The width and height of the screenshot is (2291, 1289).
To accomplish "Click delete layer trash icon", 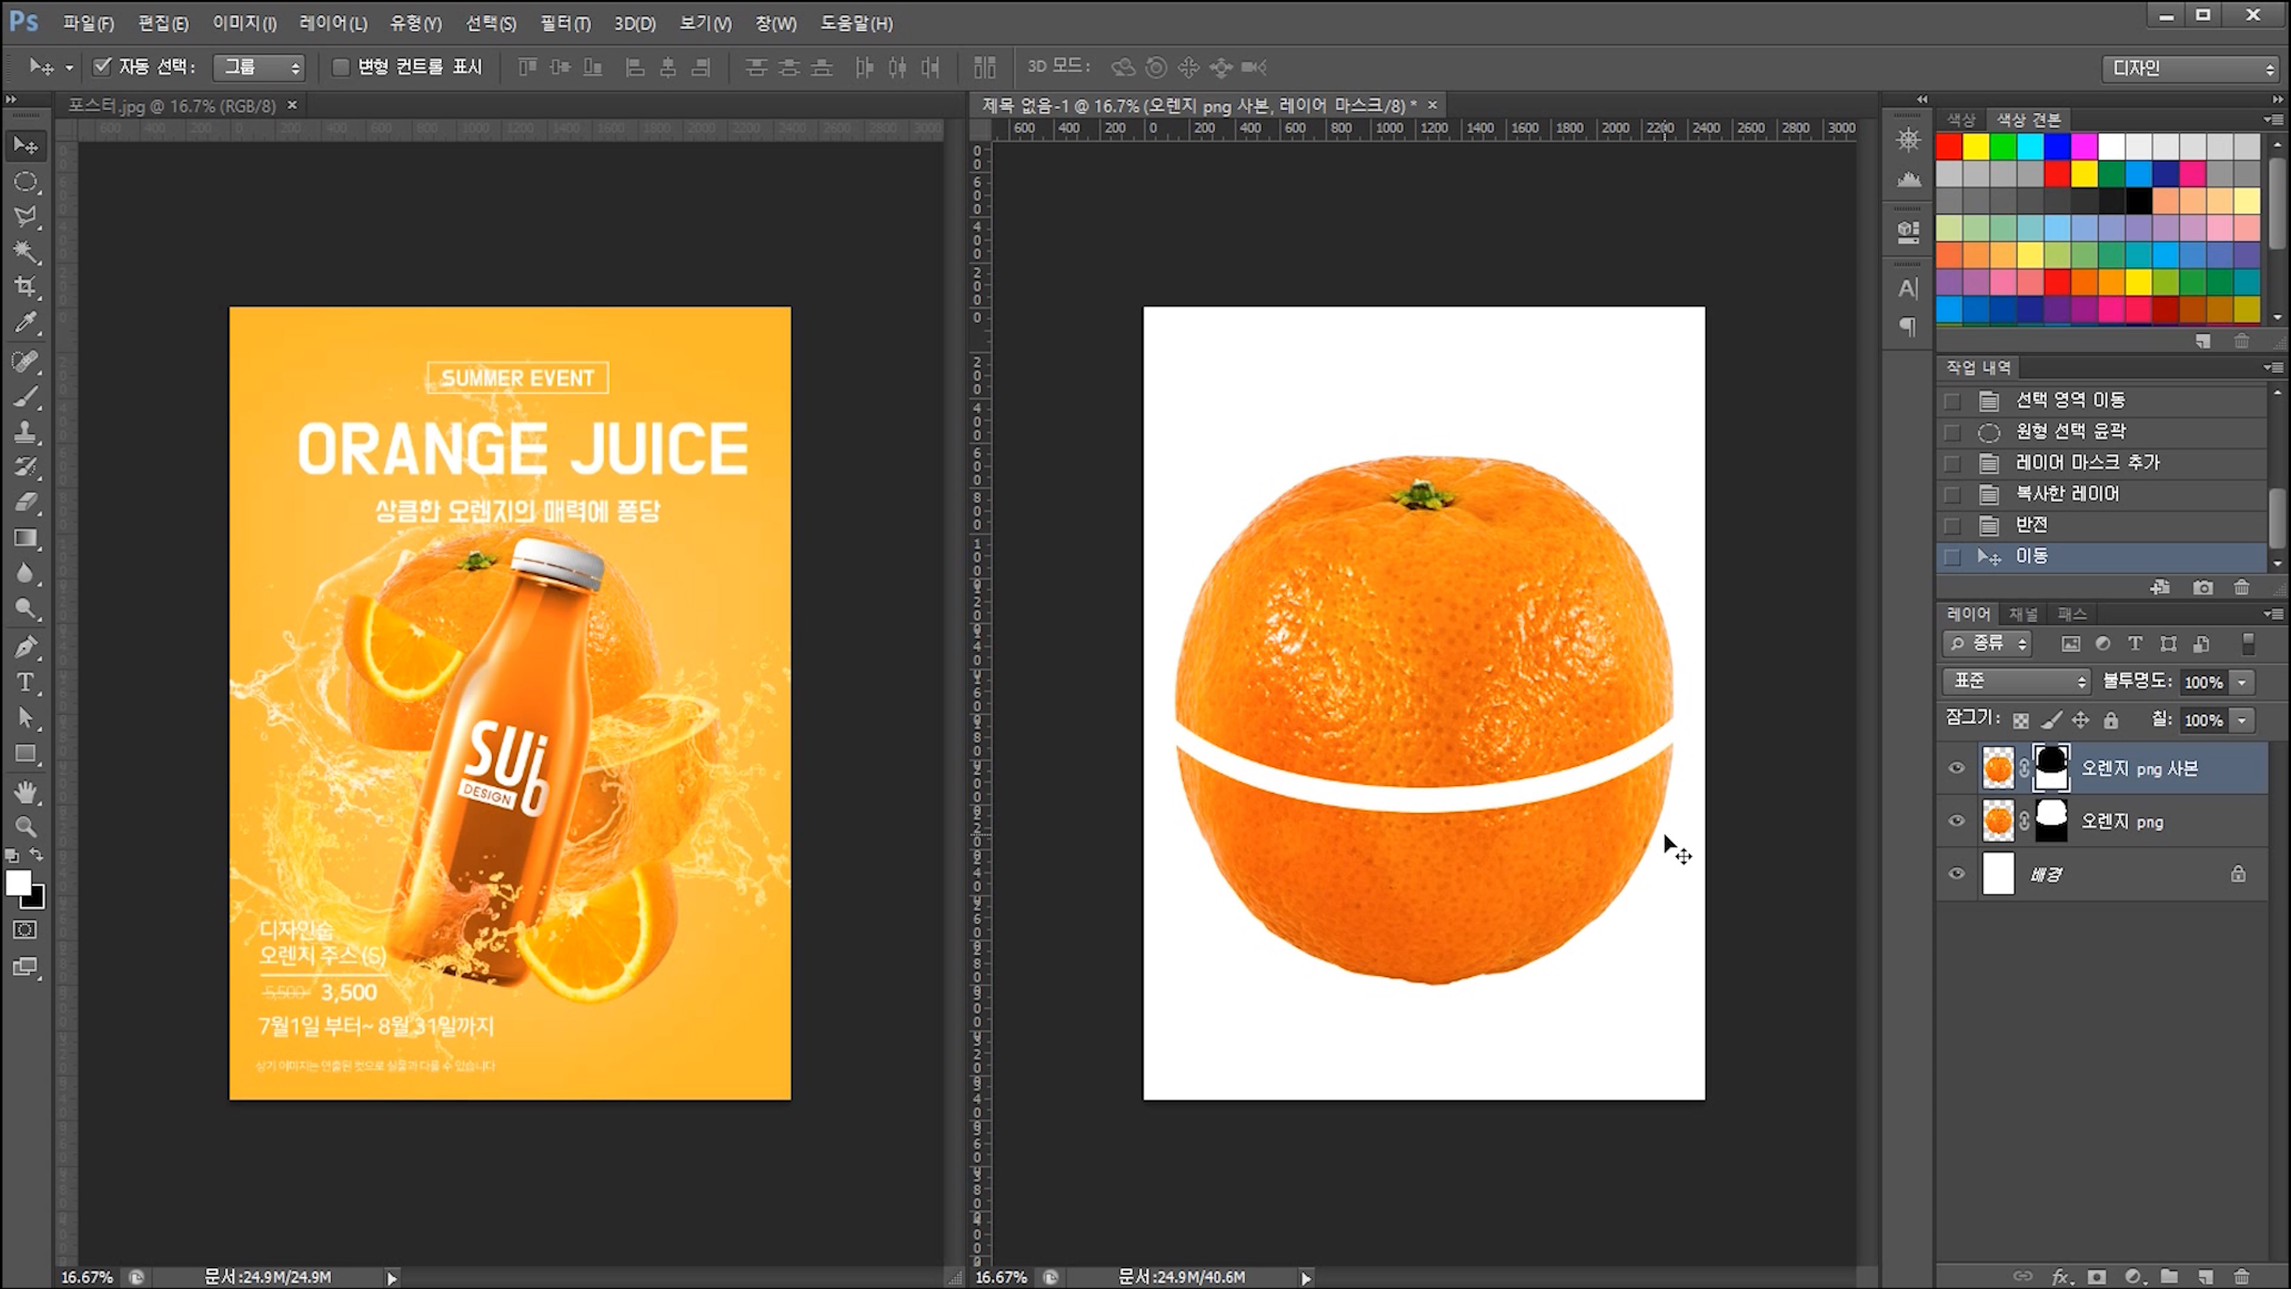I will coord(2241,1276).
